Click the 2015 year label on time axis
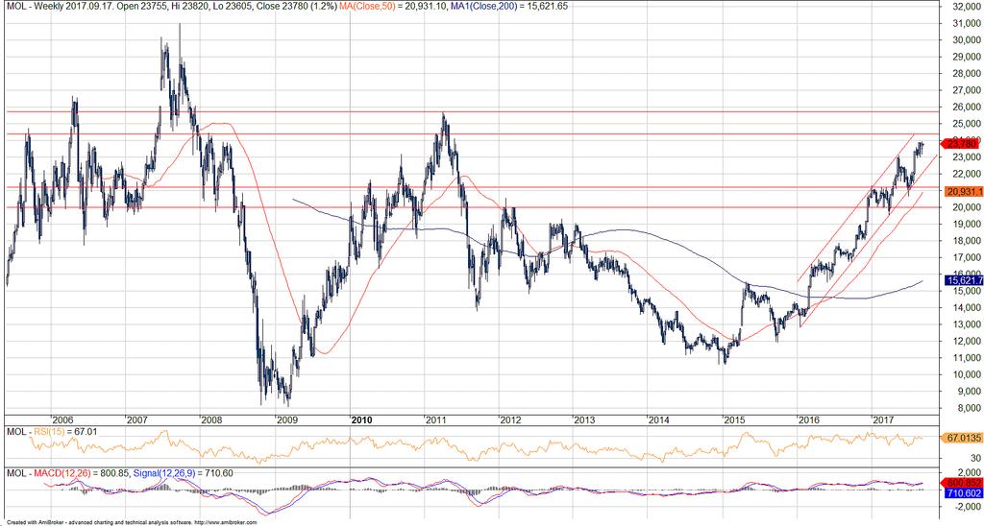Viewport: 984px width, 526px height. point(733,419)
